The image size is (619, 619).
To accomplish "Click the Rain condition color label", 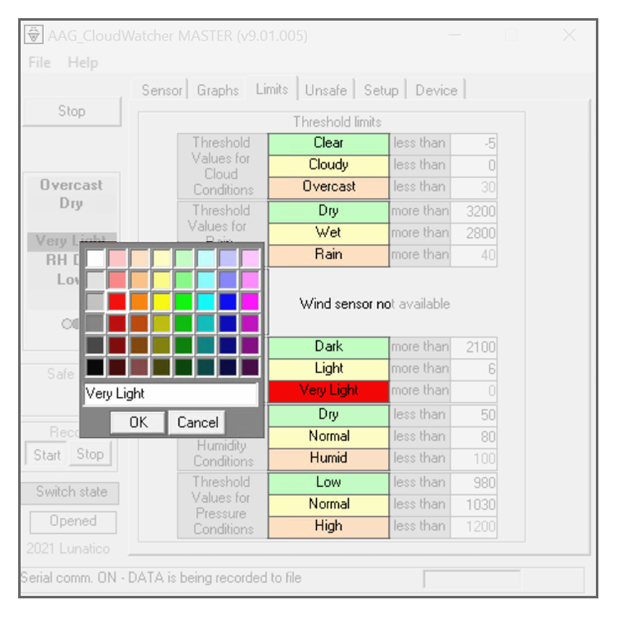I will tap(328, 255).
